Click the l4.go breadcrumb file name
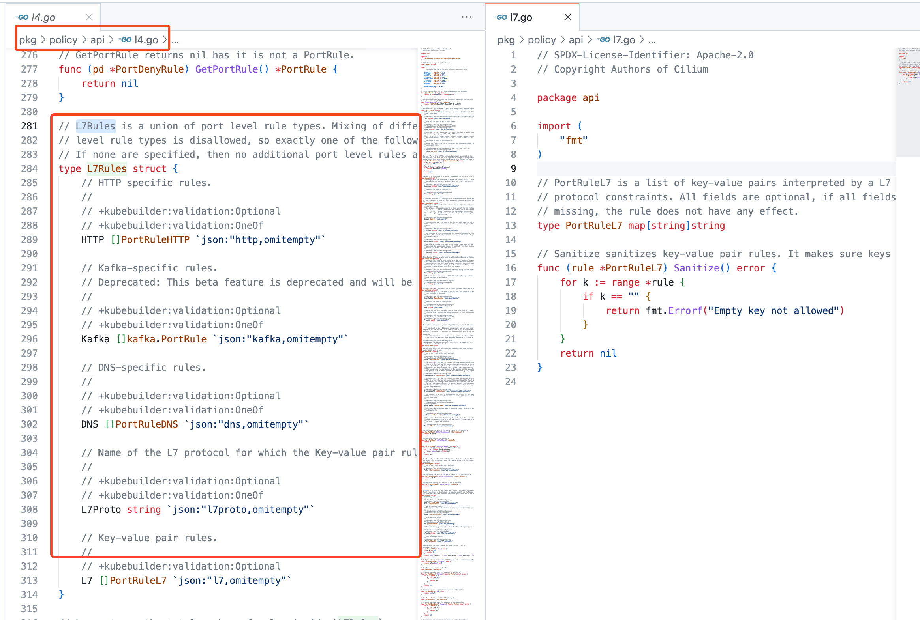 pos(146,40)
